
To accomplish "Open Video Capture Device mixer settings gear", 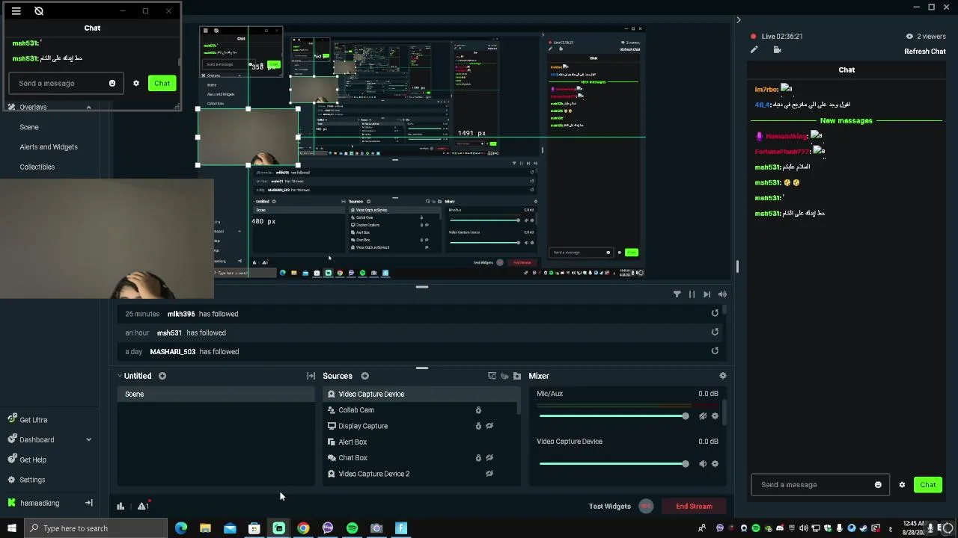I will (715, 464).
